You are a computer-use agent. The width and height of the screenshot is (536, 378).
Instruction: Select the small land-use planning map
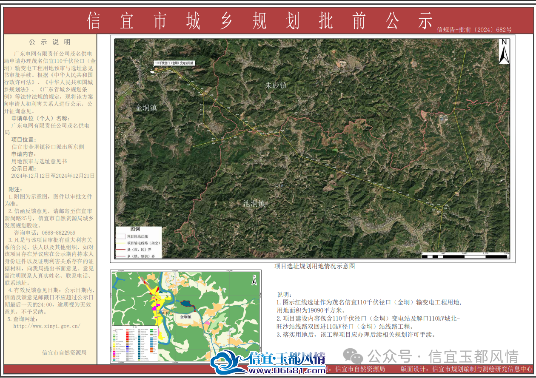pos(185,316)
